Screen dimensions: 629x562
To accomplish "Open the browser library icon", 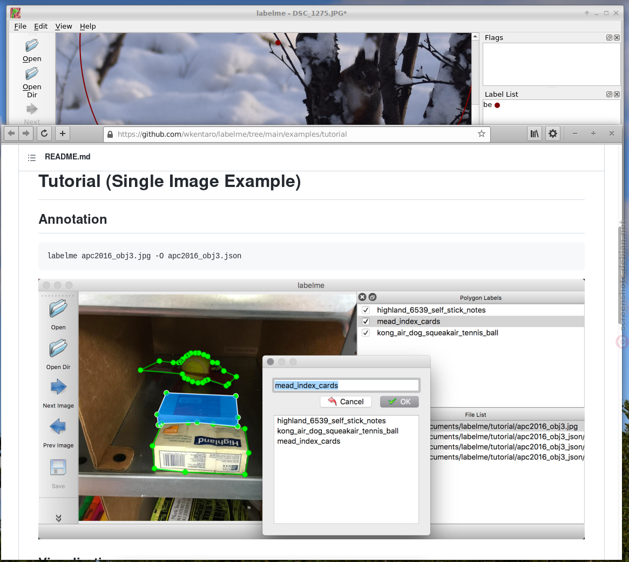I will [535, 133].
